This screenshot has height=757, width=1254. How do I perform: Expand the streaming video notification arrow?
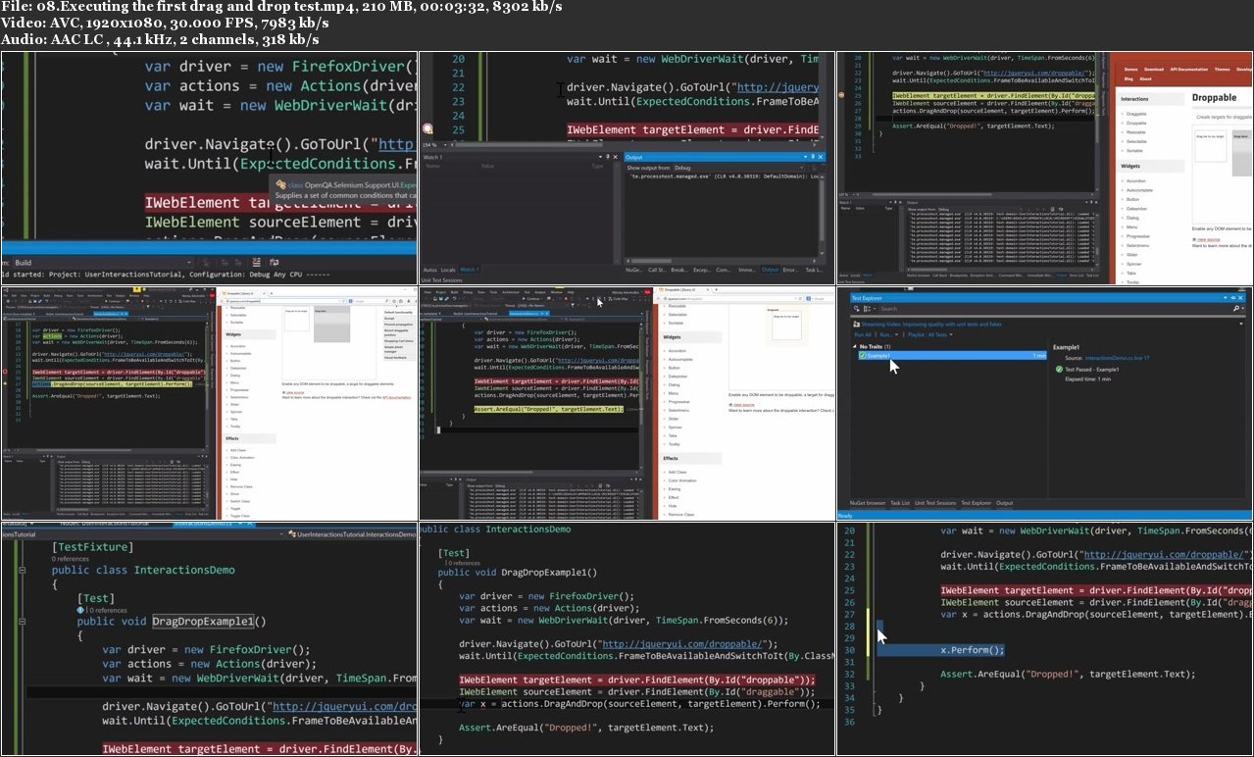[1243, 323]
